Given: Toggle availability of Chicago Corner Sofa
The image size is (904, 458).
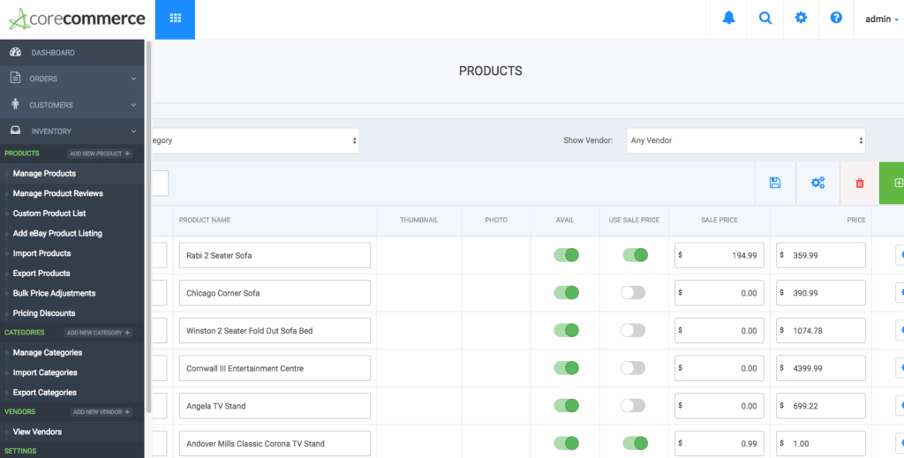Looking at the screenshot, I should (x=566, y=293).
